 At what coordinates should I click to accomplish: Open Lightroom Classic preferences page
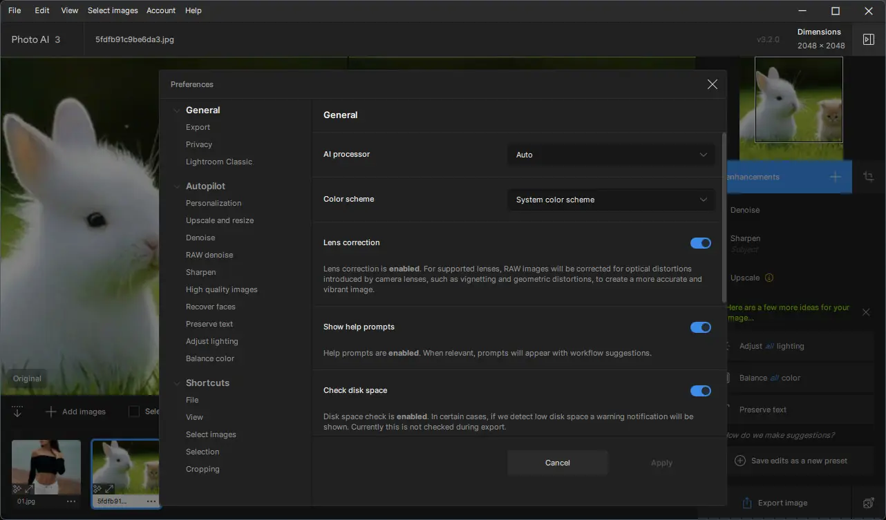(x=219, y=162)
